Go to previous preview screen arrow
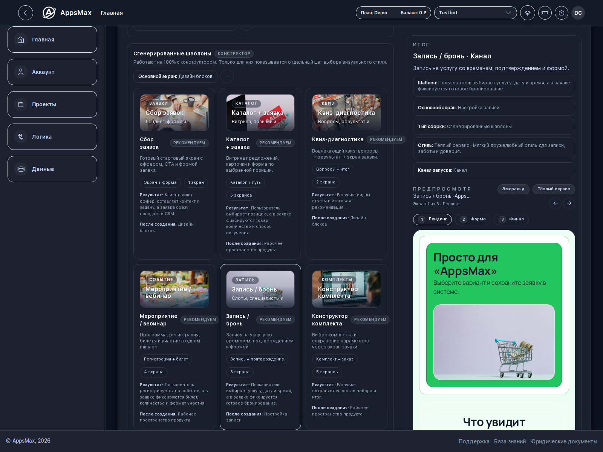This screenshot has height=452, width=603. (555, 203)
